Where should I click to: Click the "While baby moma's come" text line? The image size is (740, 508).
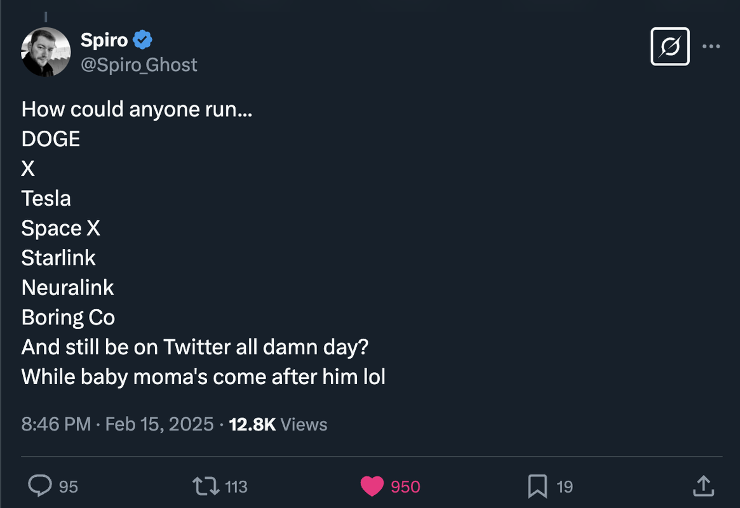tap(203, 377)
